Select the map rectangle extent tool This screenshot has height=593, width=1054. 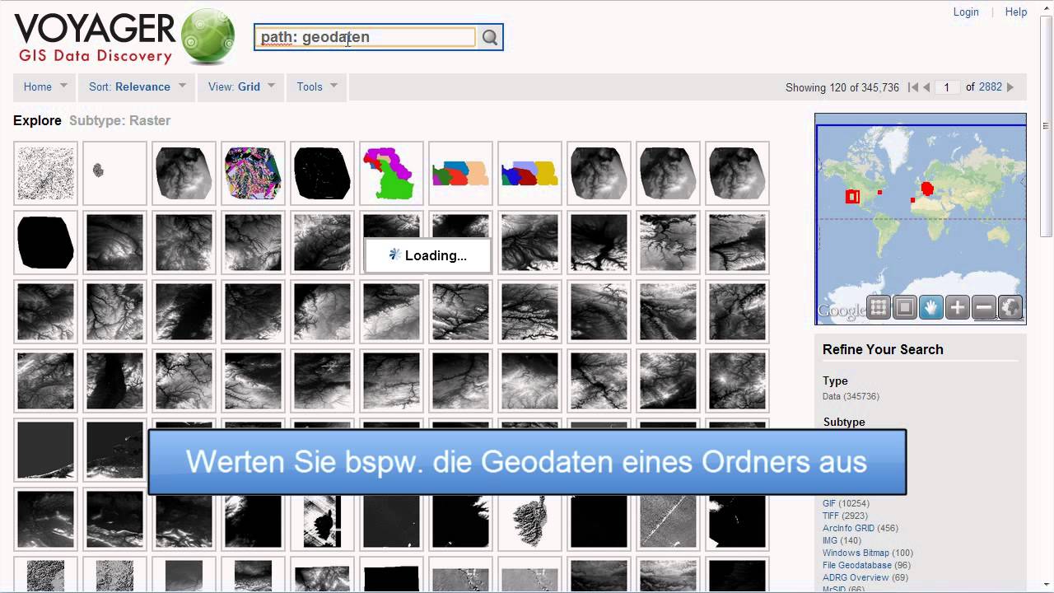(905, 308)
